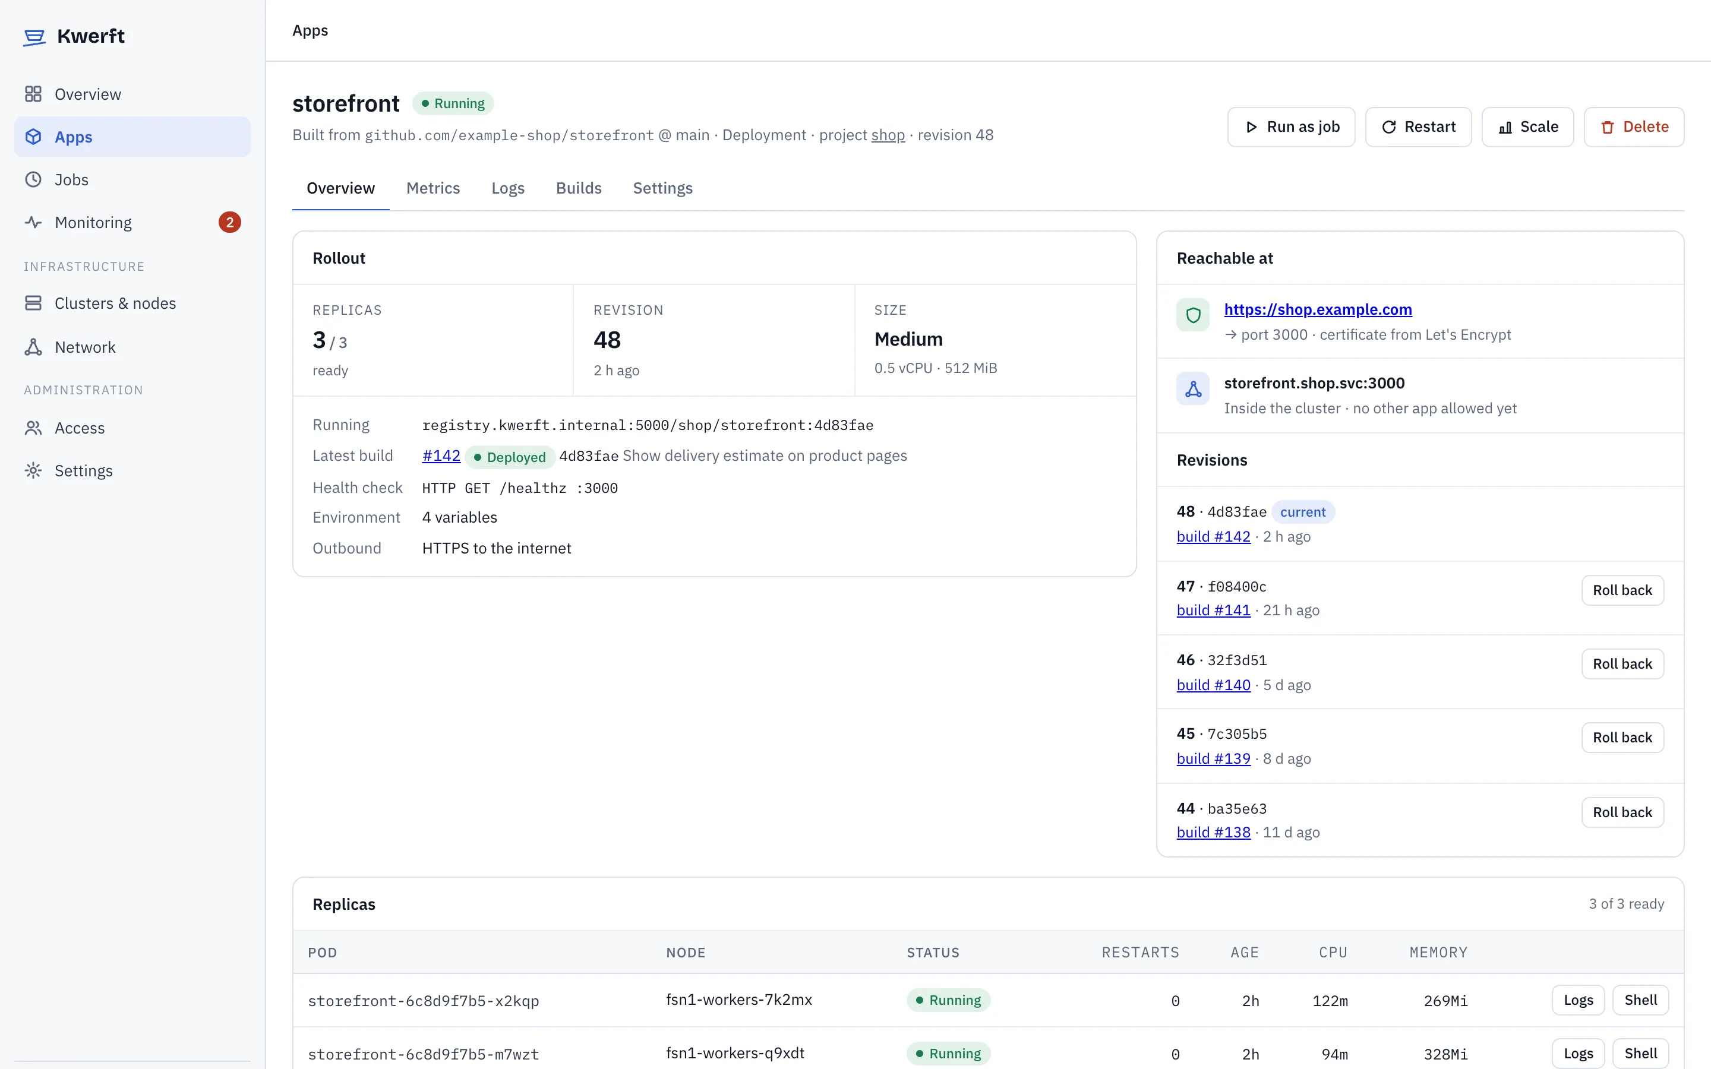1711x1069 pixels.
Task: Open build #138 link under revision 44
Action: click(1213, 832)
